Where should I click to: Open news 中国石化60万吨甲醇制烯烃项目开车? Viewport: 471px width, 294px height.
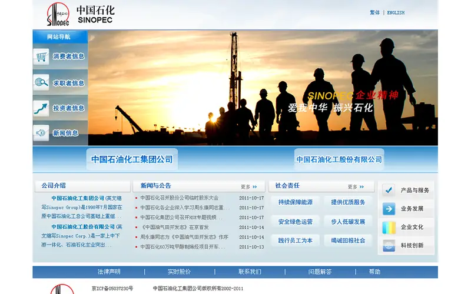[x=183, y=247]
